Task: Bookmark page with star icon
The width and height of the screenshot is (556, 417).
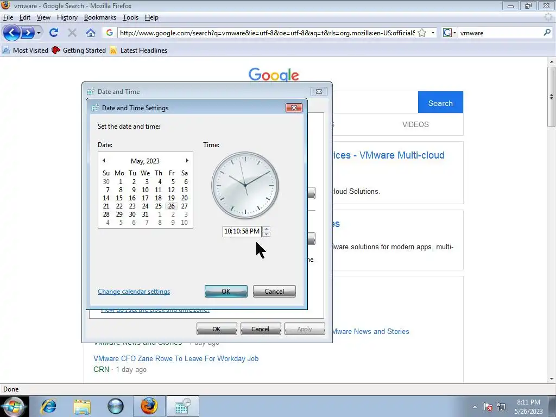Action: (x=422, y=33)
